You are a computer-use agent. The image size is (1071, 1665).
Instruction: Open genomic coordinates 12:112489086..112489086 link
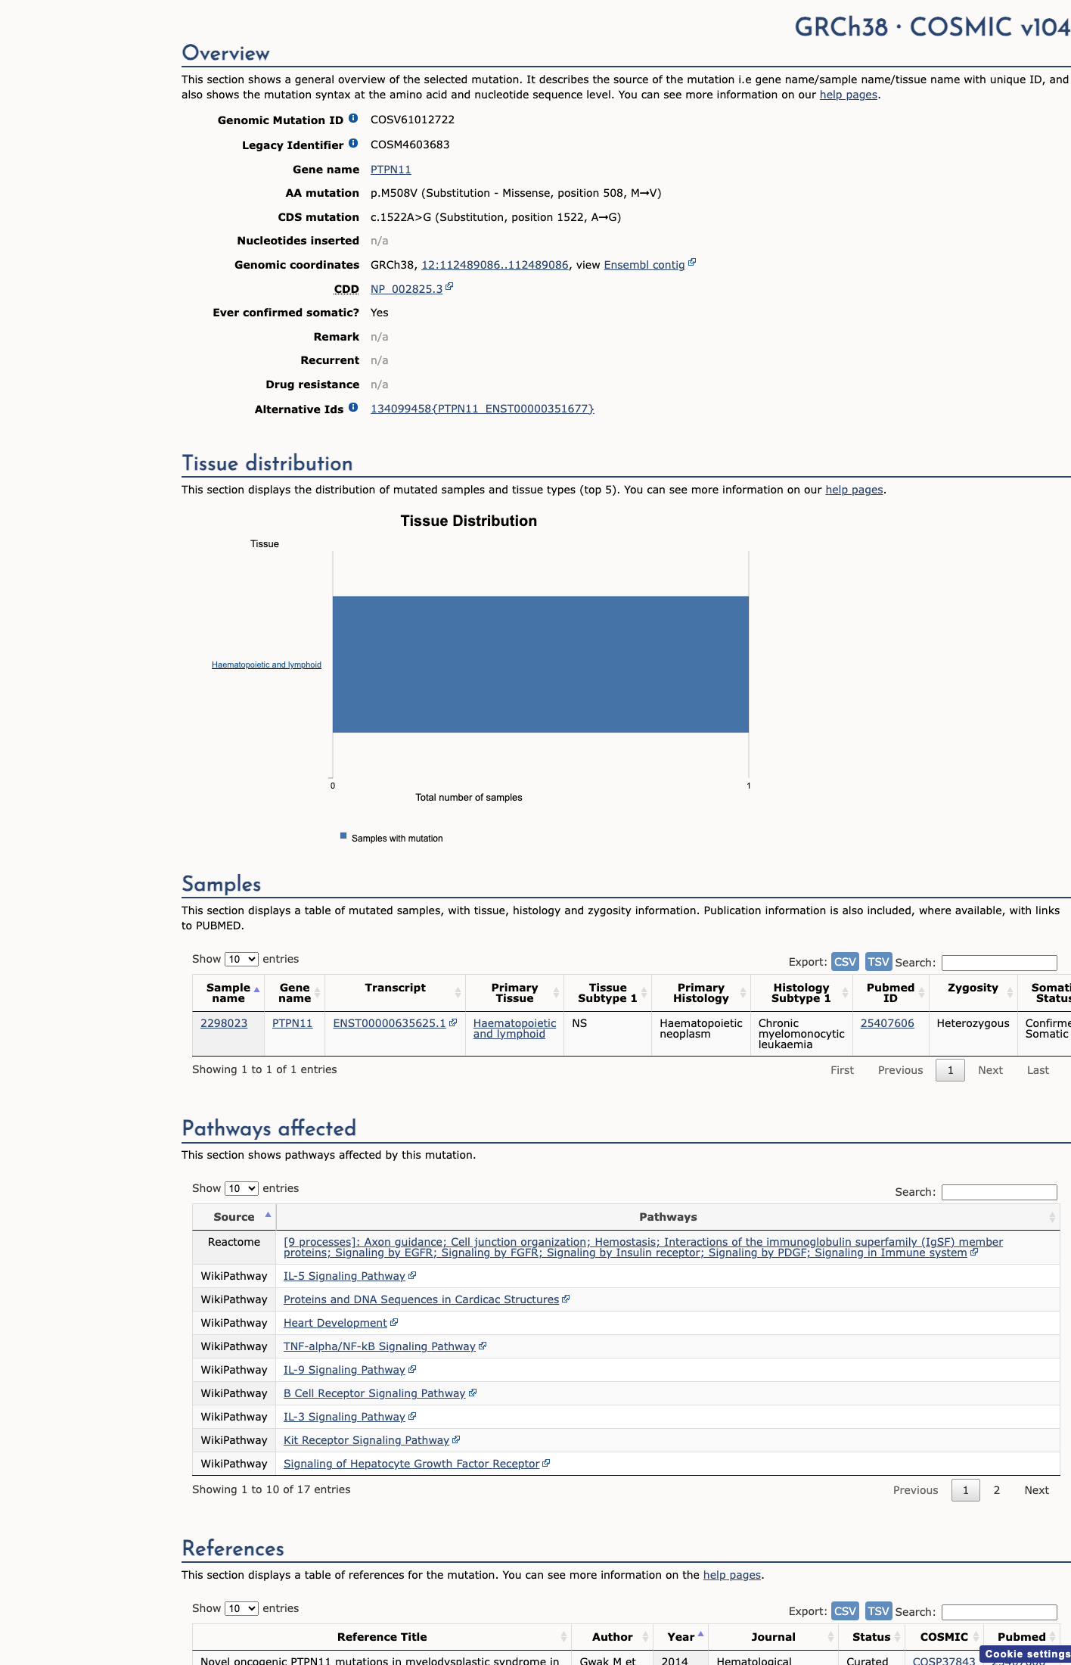[x=495, y=265]
